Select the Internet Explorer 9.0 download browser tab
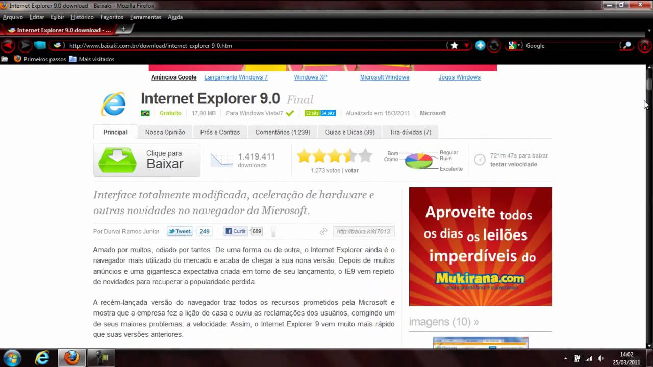The width and height of the screenshot is (653, 367). pos(59,30)
